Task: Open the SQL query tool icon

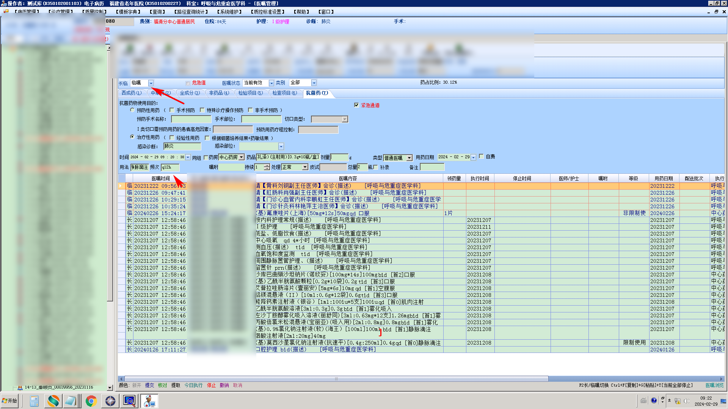Action: 129,401
